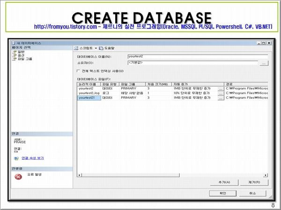This screenshot has width=281, height=210.
Task: Click PRIMARY cell in yourtest2 row
Action: [x=132, y=88]
